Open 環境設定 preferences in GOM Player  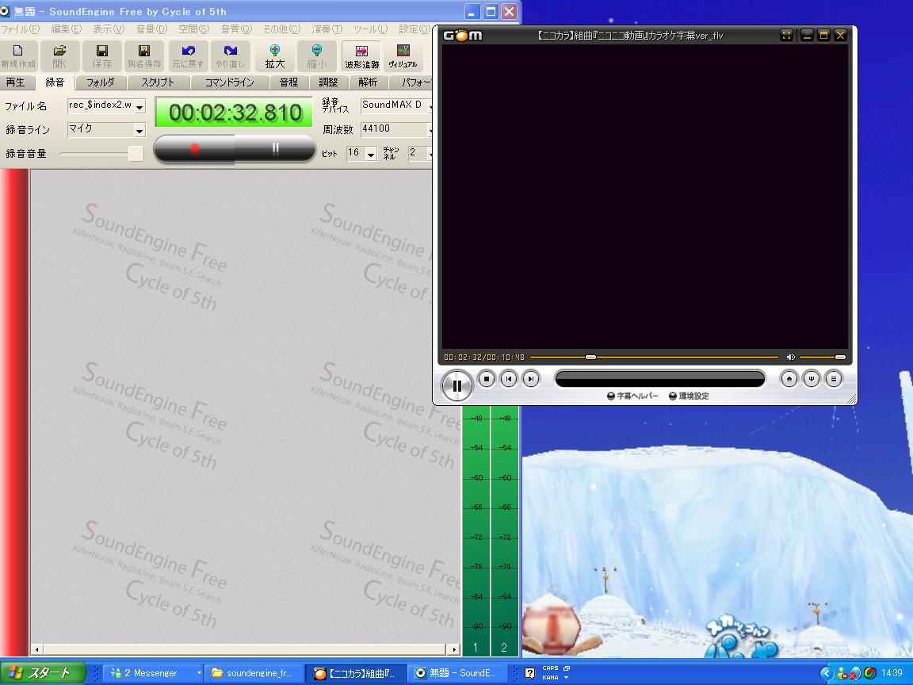[x=689, y=396]
